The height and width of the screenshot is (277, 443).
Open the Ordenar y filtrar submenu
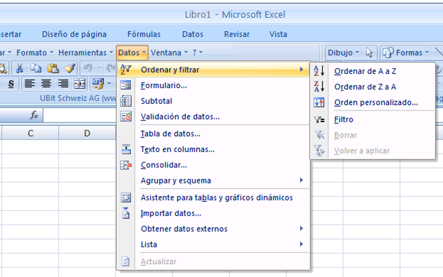pos(213,69)
